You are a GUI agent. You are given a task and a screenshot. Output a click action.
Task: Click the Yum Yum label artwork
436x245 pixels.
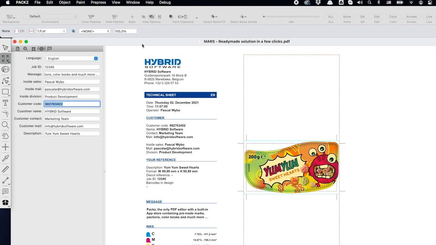(292, 167)
